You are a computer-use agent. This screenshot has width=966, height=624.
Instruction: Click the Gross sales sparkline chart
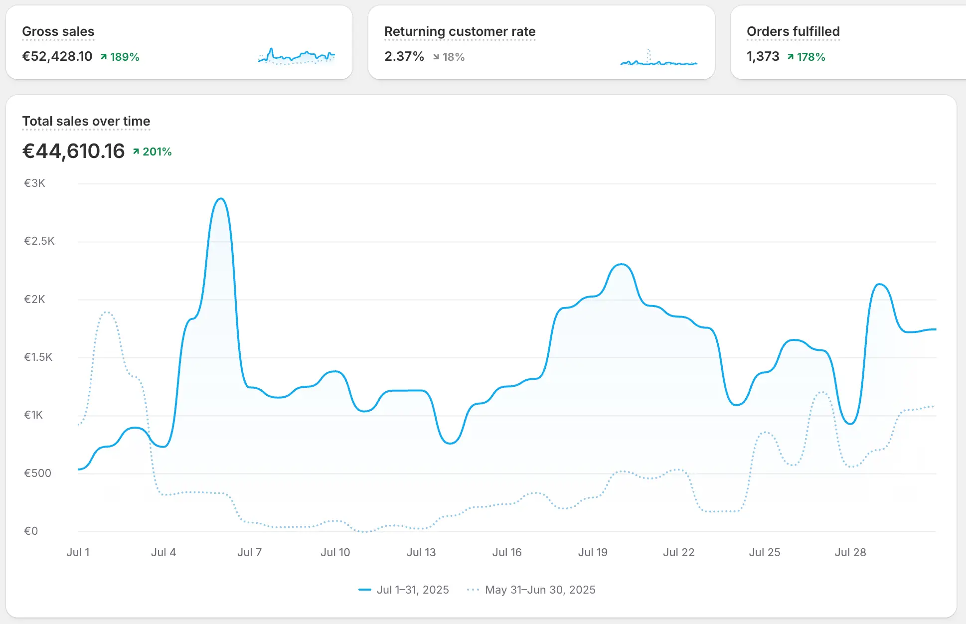click(x=297, y=56)
